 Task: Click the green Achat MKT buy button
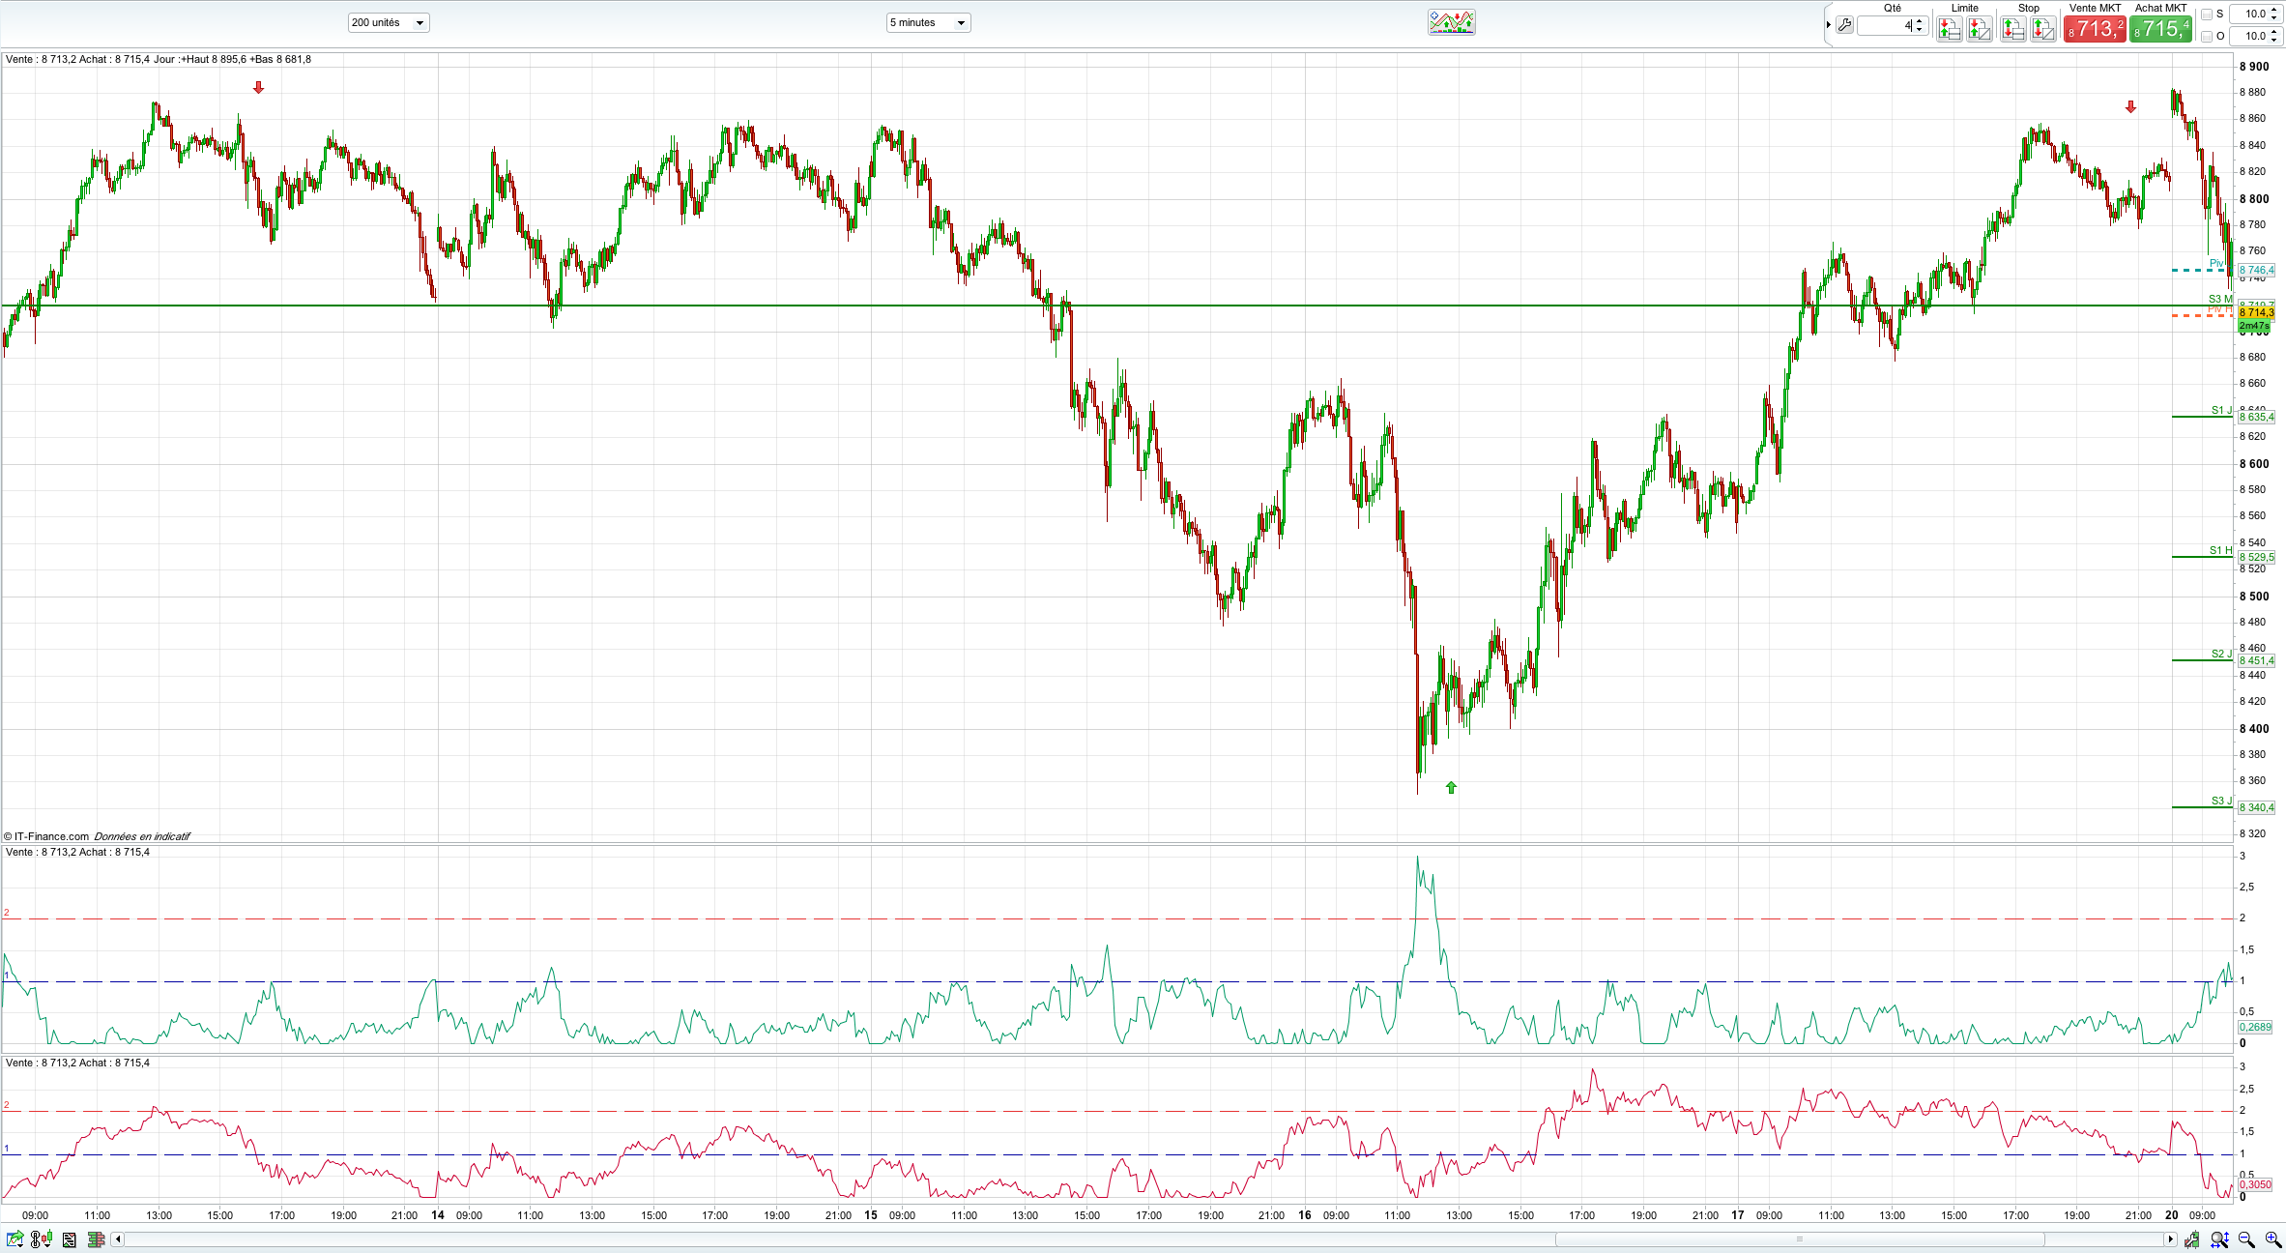[x=2160, y=29]
